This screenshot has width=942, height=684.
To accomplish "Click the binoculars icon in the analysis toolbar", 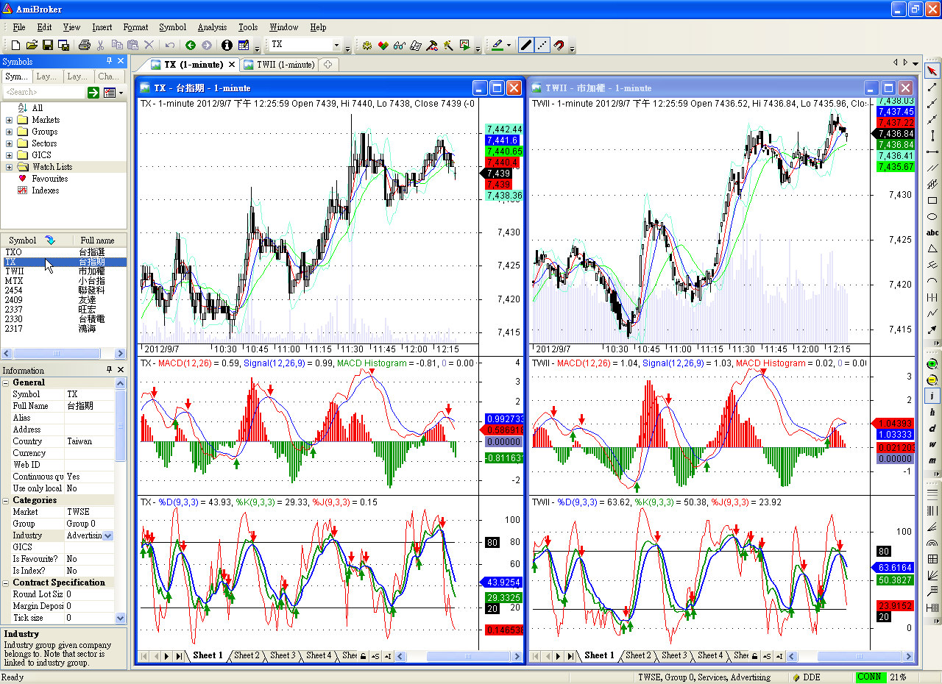I will coord(400,45).
